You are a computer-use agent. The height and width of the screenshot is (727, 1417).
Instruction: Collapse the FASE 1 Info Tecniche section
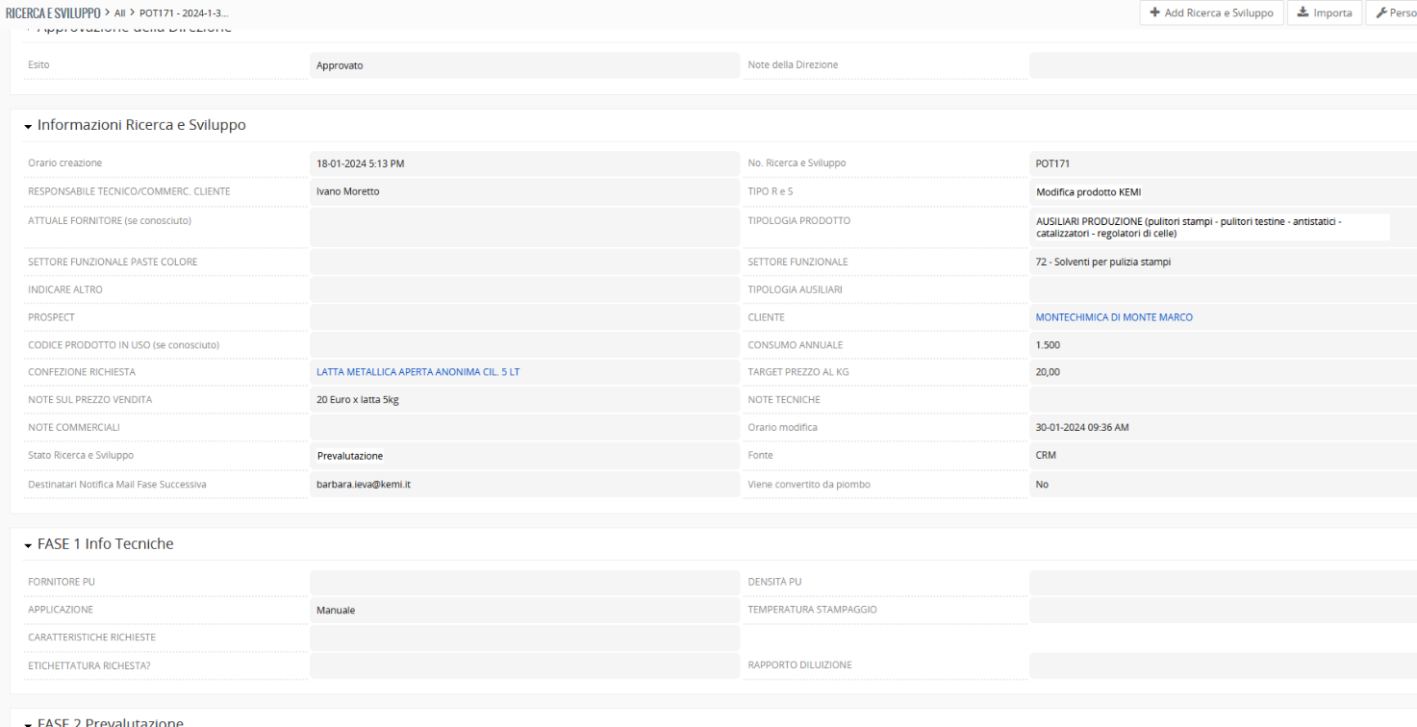[x=29, y=544]
